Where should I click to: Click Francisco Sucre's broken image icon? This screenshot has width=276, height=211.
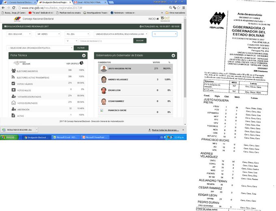click(102, 110)
